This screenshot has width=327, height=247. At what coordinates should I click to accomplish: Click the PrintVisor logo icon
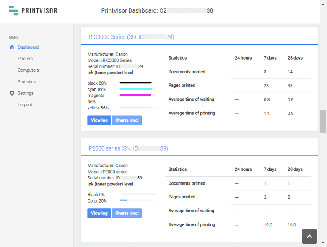(x=14, y=10)
